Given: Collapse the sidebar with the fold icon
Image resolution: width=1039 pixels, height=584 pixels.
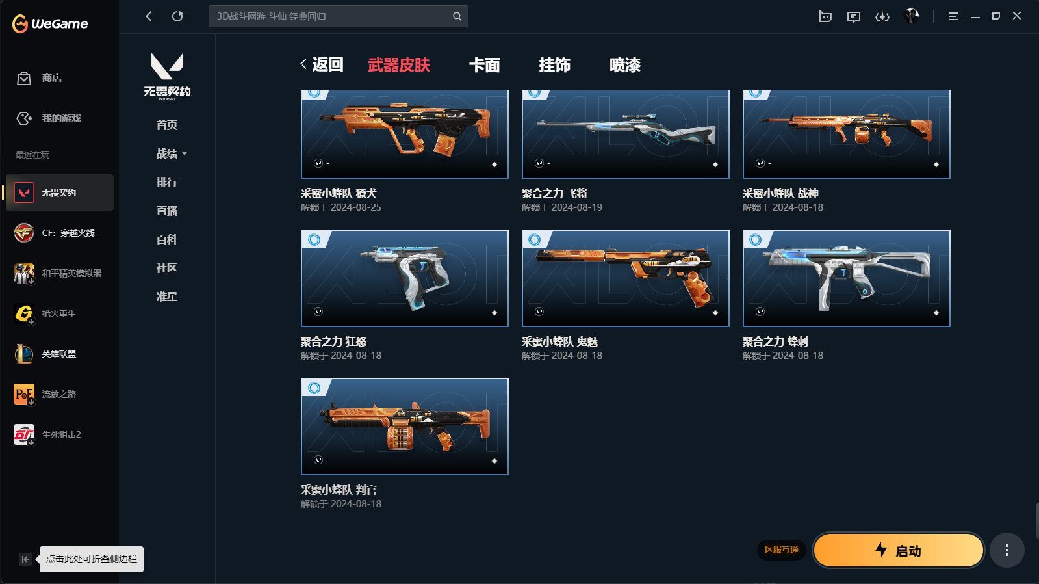Looking at the screenshot, I should tap(25, 559).
